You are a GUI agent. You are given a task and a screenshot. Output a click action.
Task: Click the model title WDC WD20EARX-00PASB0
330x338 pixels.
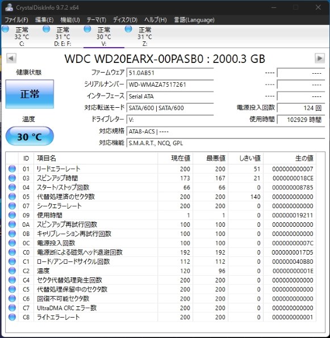pyautogui.click(x=134, y=58)
